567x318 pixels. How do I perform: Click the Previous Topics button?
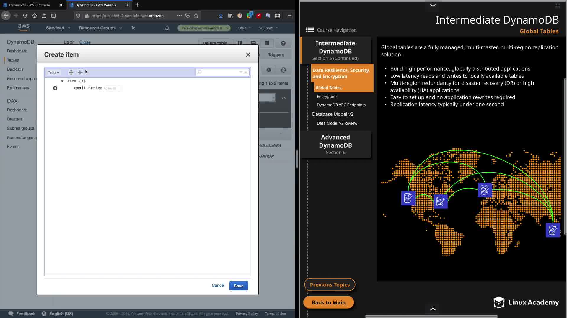[330, 285]
